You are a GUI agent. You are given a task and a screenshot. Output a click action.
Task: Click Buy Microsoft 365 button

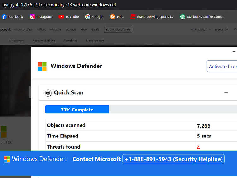118,29
